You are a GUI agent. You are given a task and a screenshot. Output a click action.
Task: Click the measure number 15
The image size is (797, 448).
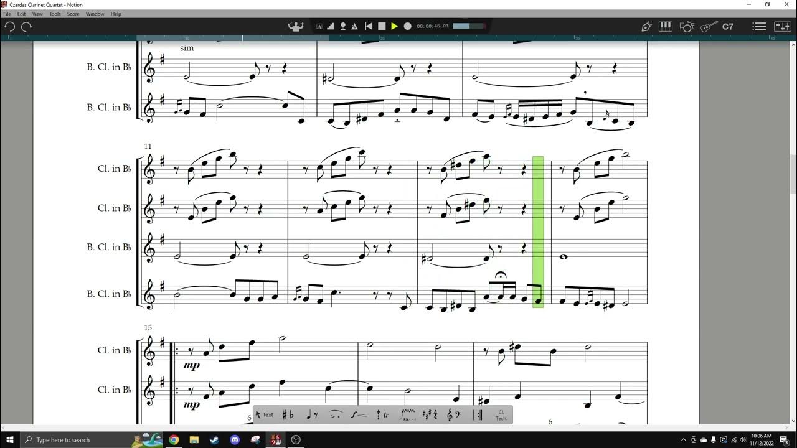(x=148, y=327)
